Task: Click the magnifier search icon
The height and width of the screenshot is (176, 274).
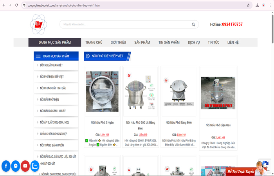Action: (193, 24)
